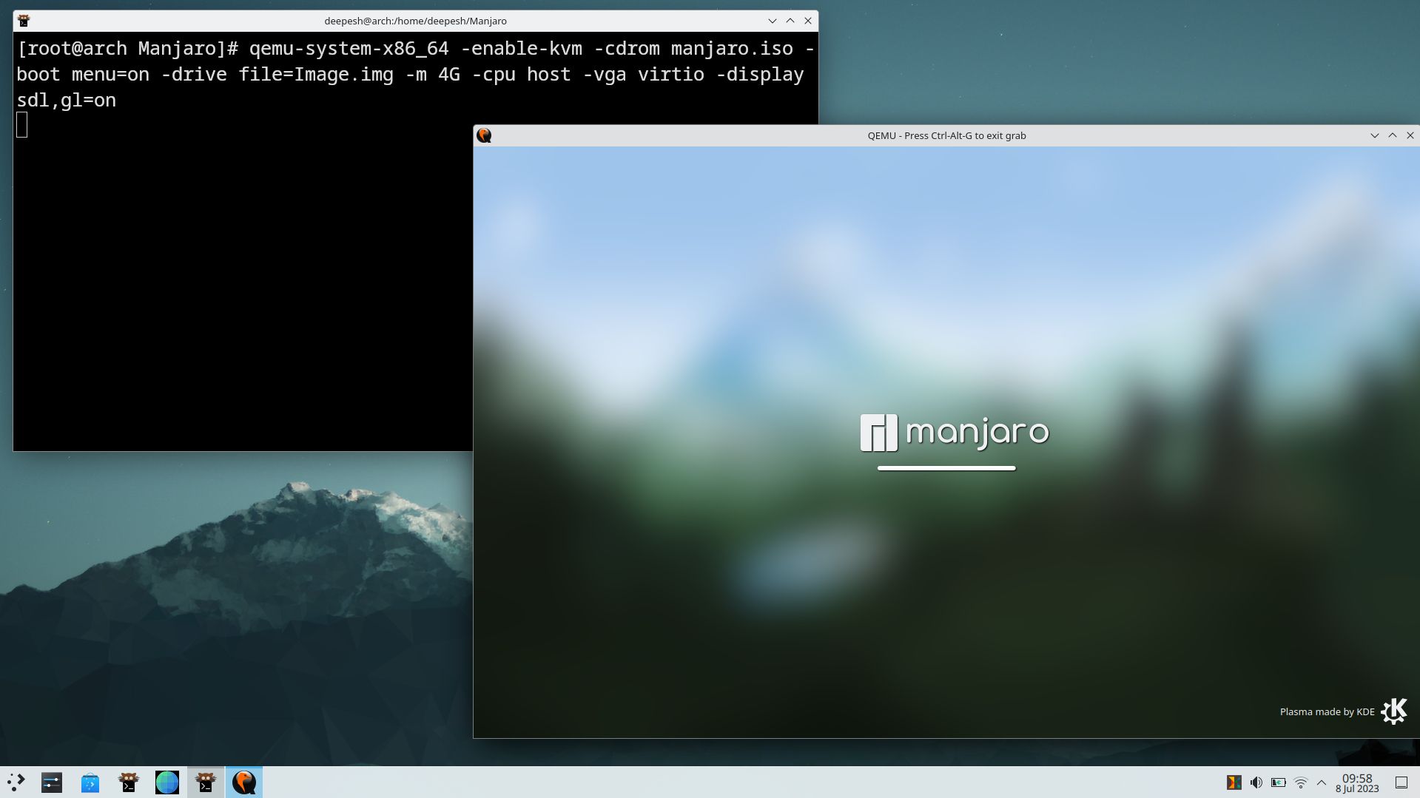Open Wi-Fi networks from the system tray
Viewport: 1420px width, 798px height.
tap(1301, 782)
